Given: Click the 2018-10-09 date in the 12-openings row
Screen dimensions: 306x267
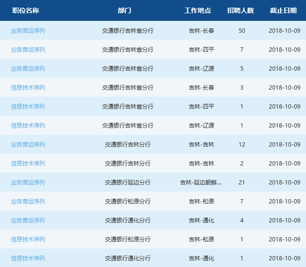Looking at the screenshot, I should (x=285, y=145).
